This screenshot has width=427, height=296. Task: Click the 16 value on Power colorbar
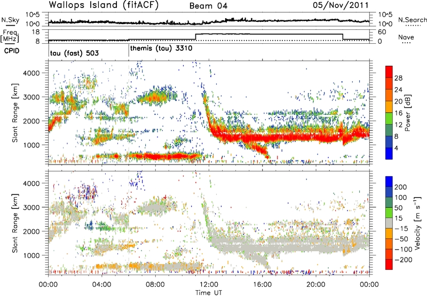pyautogui.click(x=398, y=113)
